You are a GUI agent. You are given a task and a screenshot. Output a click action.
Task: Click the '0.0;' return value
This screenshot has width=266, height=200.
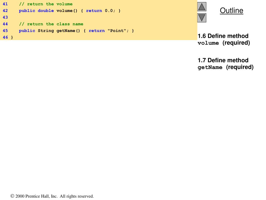pos(110,11)
